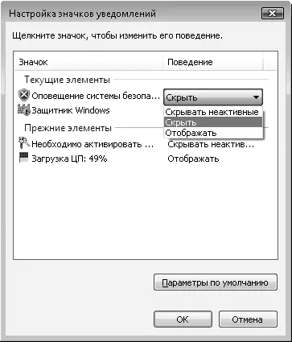Select the Оповещение системы безопа... row label
The width and height of the screenshot is (292, 342).
(x=96, y=96)
